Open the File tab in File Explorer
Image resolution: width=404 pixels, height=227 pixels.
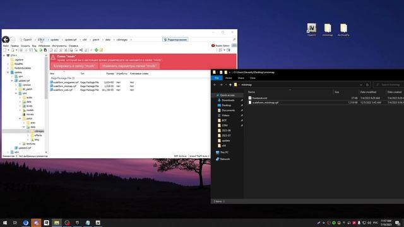(217, 78)
